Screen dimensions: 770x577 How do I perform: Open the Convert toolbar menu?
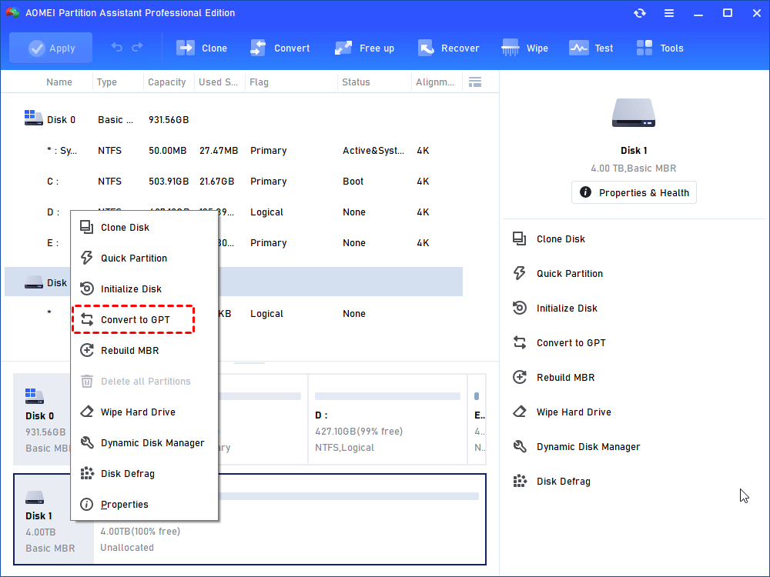click(280, 48)
